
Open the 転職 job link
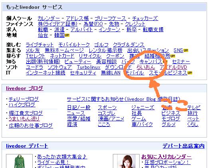point(43,30)
